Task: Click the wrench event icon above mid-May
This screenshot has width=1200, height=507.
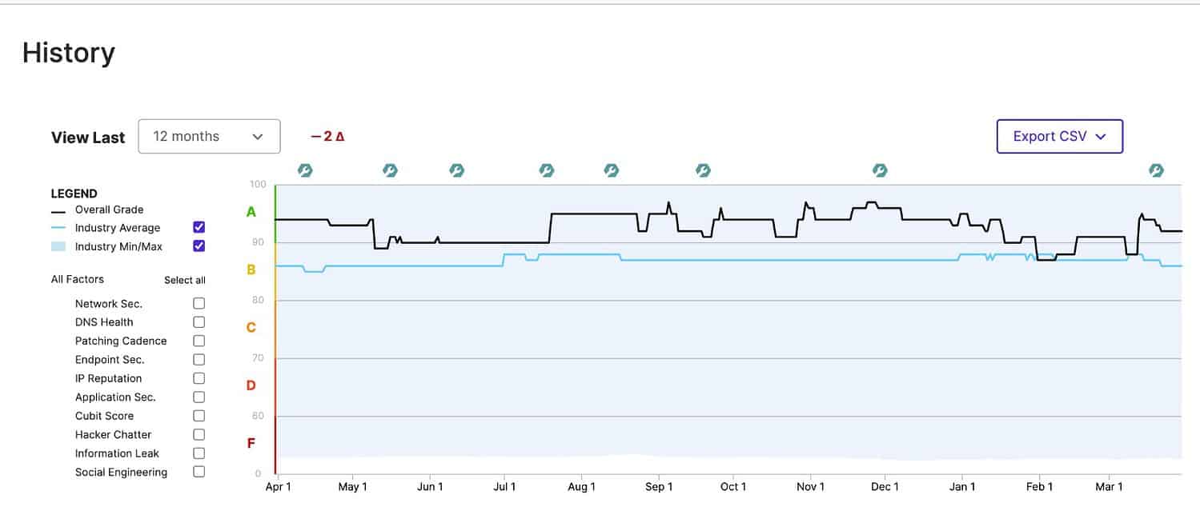Action: 390,170
